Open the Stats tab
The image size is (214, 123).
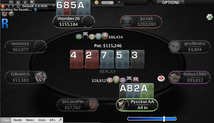pos(42,120)
